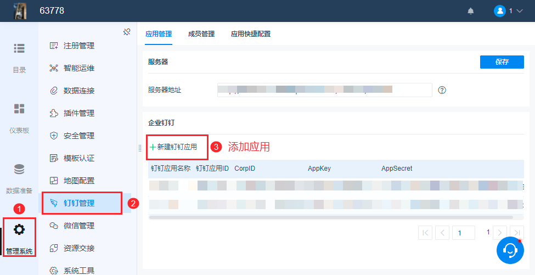Open the 目录 directory sidebar icon
Image resolution: width=535 pixels, height=275 pixels.
point(19,48)
